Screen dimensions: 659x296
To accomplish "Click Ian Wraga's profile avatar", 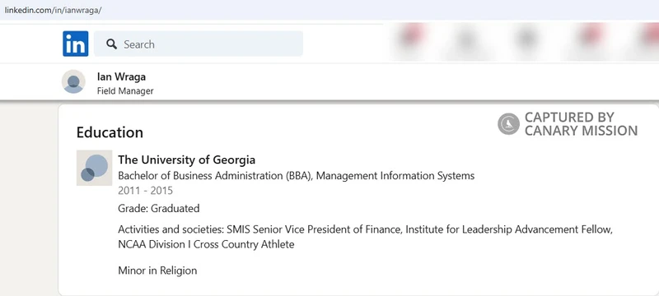I will (73, 81).
